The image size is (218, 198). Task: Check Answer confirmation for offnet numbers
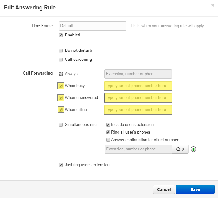[108, 140]
